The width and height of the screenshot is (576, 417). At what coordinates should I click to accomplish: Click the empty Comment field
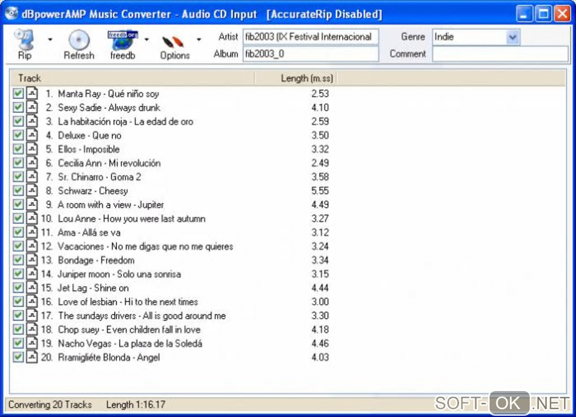coord(500,54)
